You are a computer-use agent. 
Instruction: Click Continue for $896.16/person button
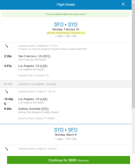(x=69, y=160)
